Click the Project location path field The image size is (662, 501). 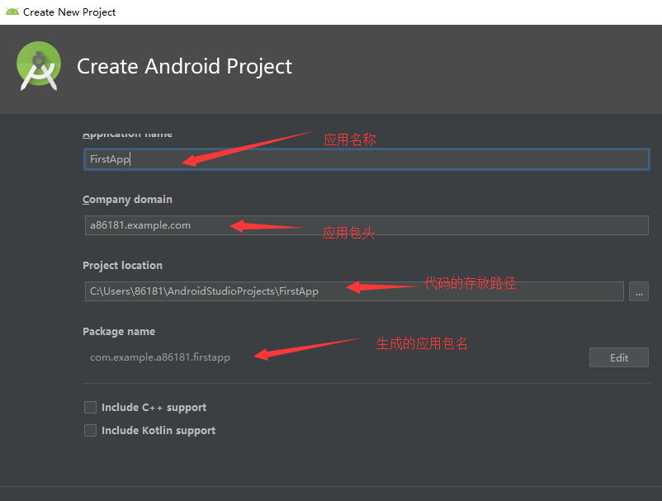coord(354,291)
